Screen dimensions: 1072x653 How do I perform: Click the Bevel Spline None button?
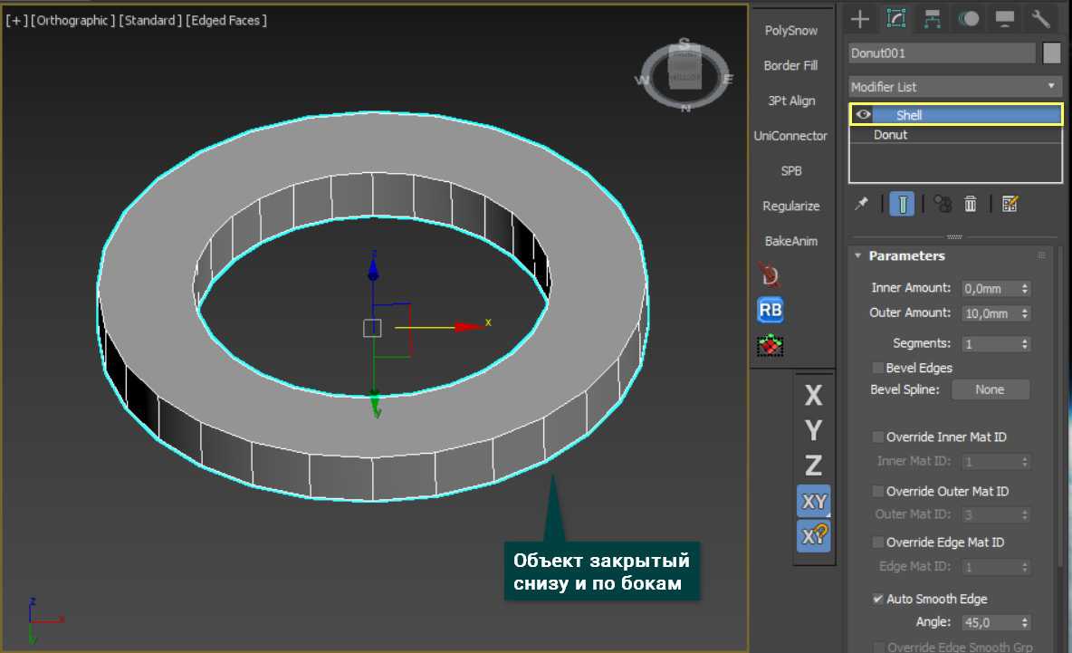pos(990,389)
